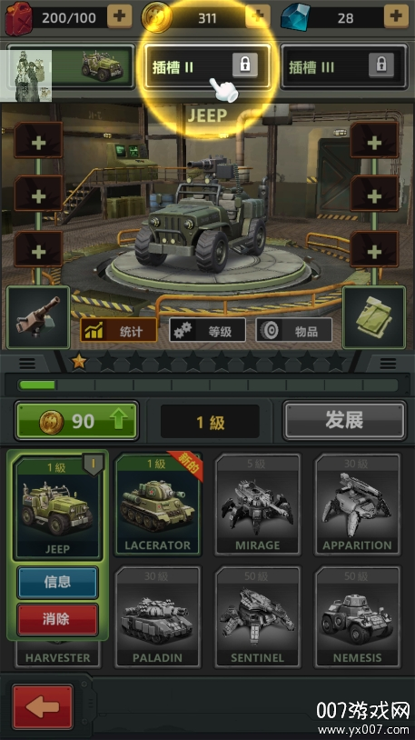
Task: Open the 统计 statistics tab
Action: pyautogui.click(x=118, y=330)
